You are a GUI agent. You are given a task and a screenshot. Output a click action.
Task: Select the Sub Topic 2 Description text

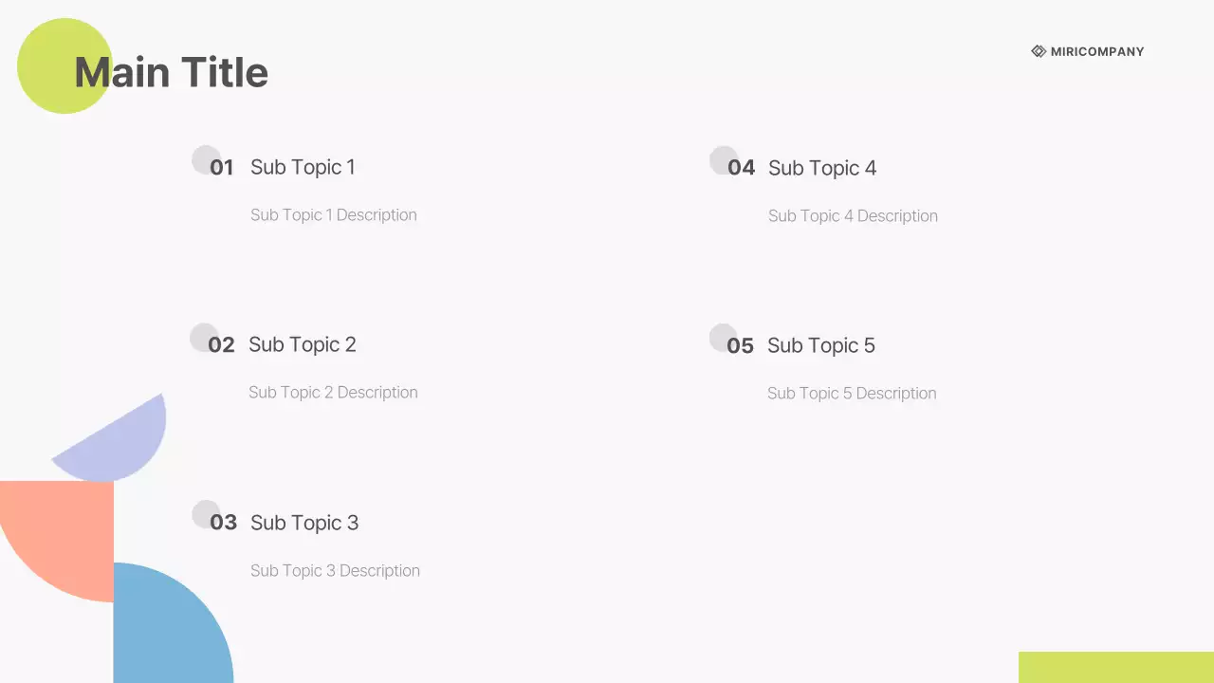click(333, 393)
